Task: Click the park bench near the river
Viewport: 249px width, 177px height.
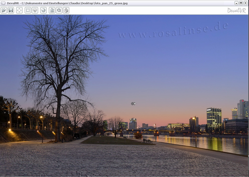Action: [148, 141]
